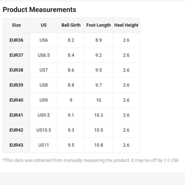
Task: Click the US6.5 cell
Action: [44, 55]
